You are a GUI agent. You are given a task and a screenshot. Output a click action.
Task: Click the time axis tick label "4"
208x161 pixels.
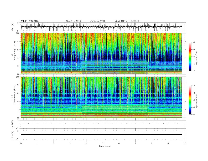(86, 143)
